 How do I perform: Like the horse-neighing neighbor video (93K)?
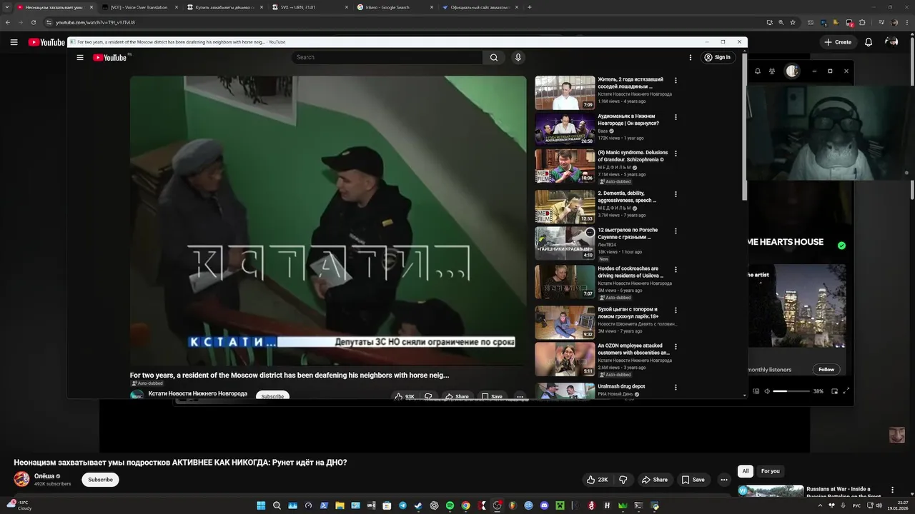click(404, 396)
